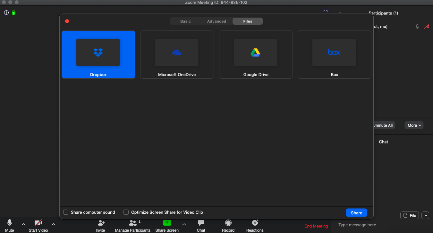Enable Share computer sound checkbox
Viewport: 433px width, 233px height.
click(66, 212)
